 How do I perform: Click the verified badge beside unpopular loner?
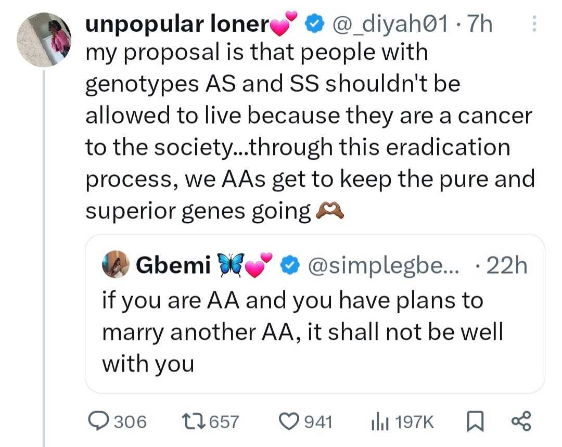314,23
